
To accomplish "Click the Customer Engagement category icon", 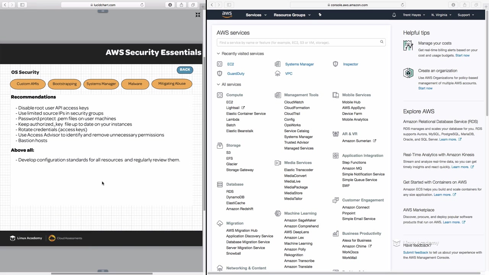I will point(336,200).
